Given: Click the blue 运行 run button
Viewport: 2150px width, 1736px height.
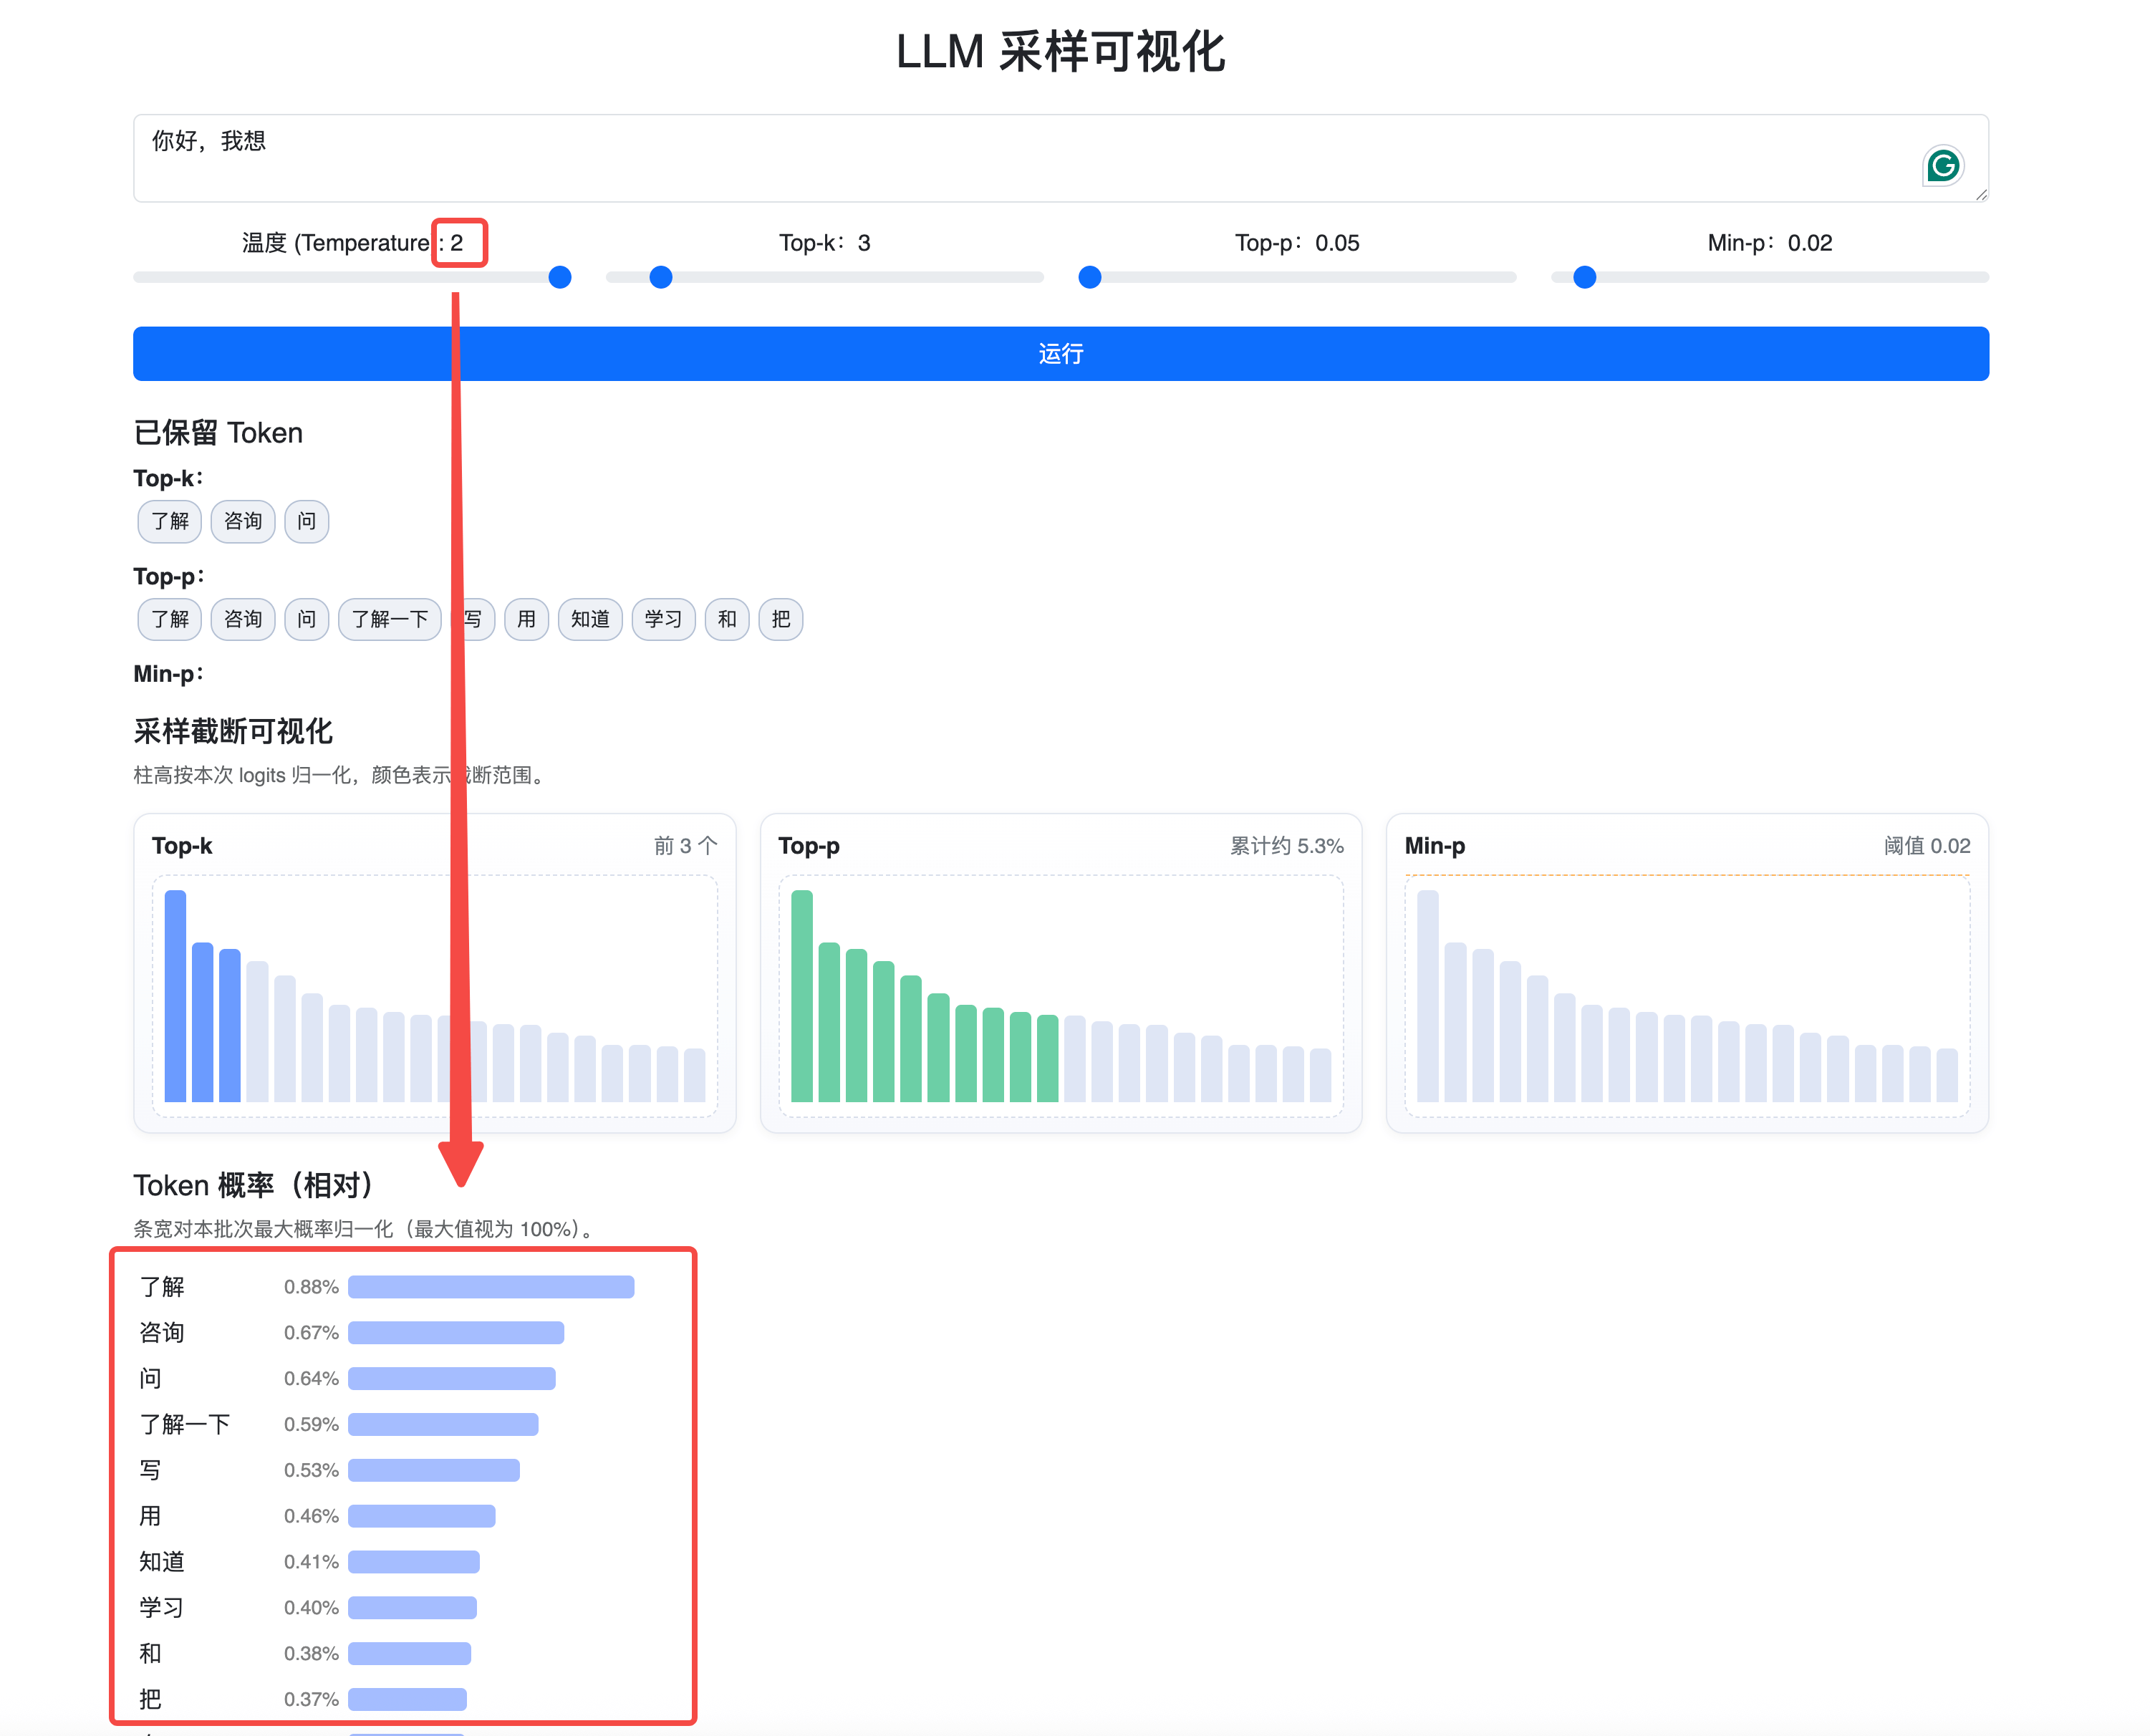Looking at the screenshot, I should 1060,354.
